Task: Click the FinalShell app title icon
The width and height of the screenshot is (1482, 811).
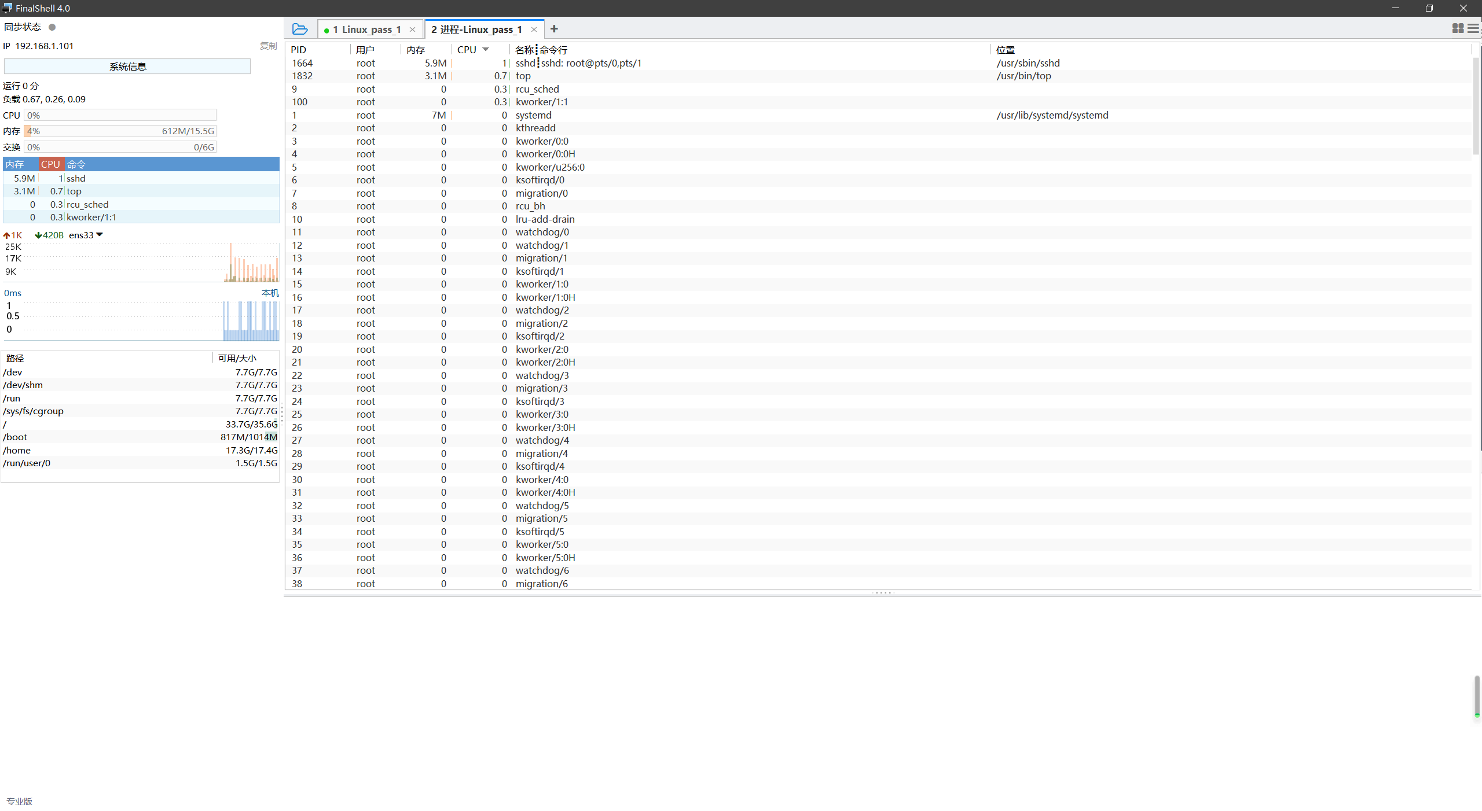Action: 7,8
